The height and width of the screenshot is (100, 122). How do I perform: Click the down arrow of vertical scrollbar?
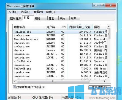click(x=109, y=77)
